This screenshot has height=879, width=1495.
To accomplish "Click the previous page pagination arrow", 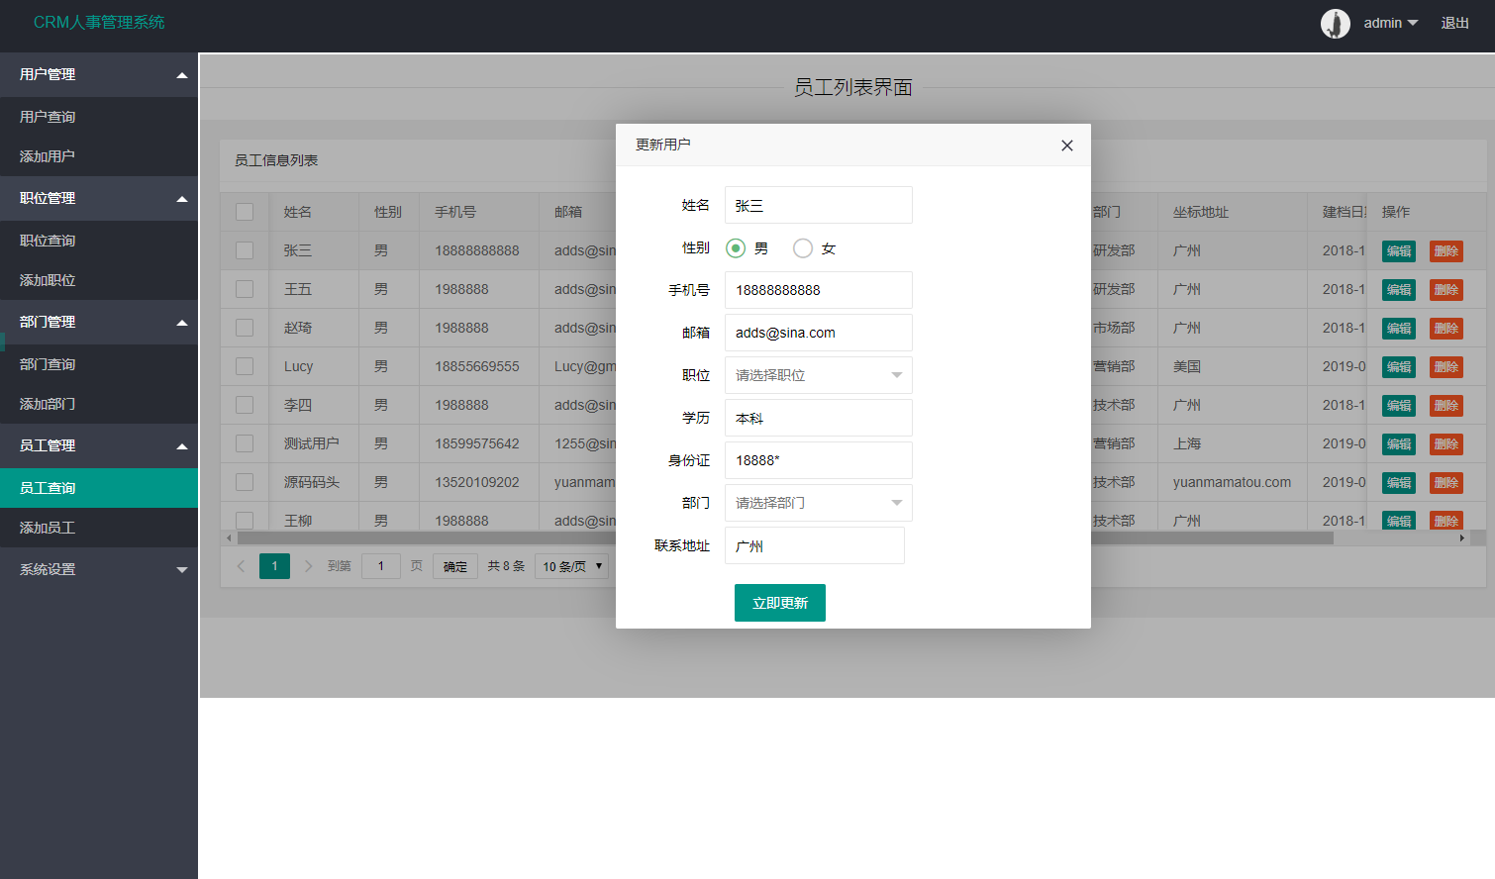I will [241, 565].
